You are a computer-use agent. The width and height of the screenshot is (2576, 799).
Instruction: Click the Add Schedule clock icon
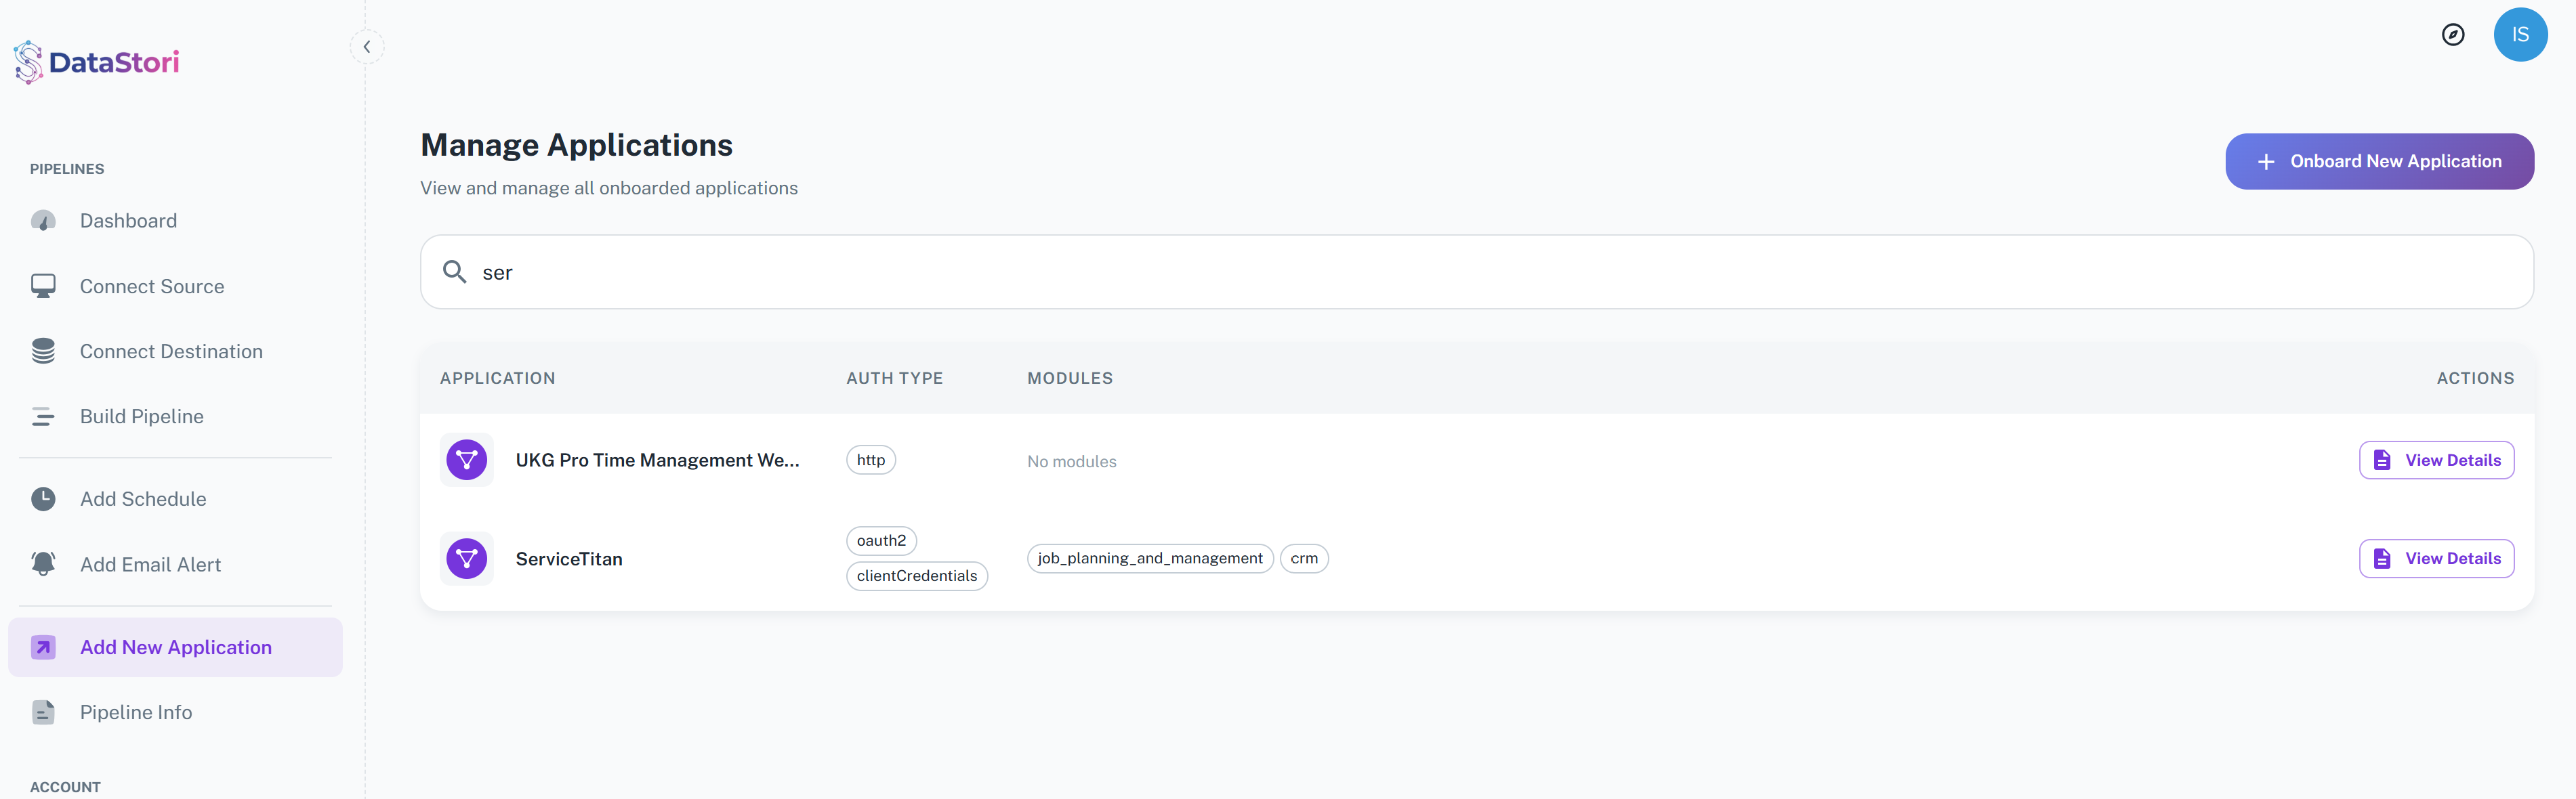point(43,499)
